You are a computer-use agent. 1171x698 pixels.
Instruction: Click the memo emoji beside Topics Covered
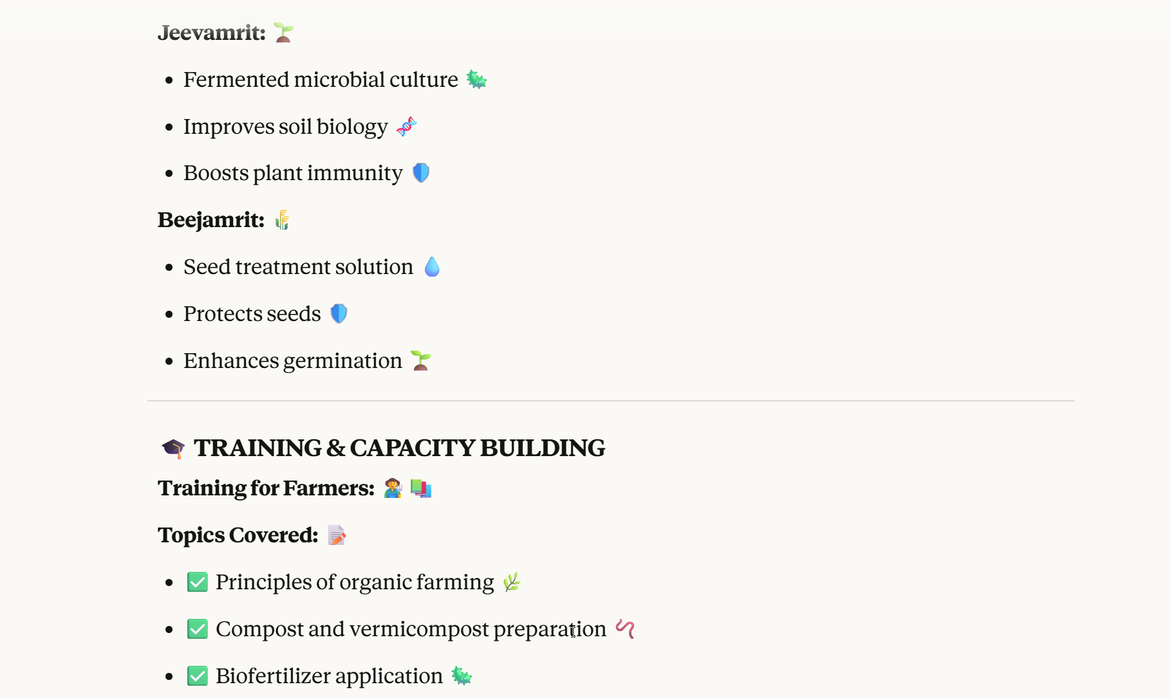coord(337,535)
